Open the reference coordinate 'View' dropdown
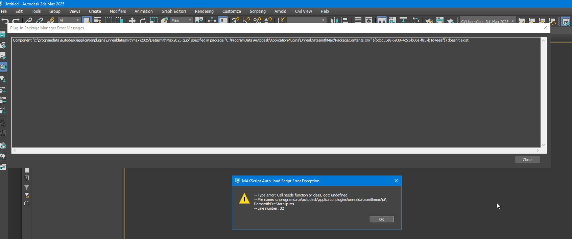572x239 pixels. click(x=182, y=20)
